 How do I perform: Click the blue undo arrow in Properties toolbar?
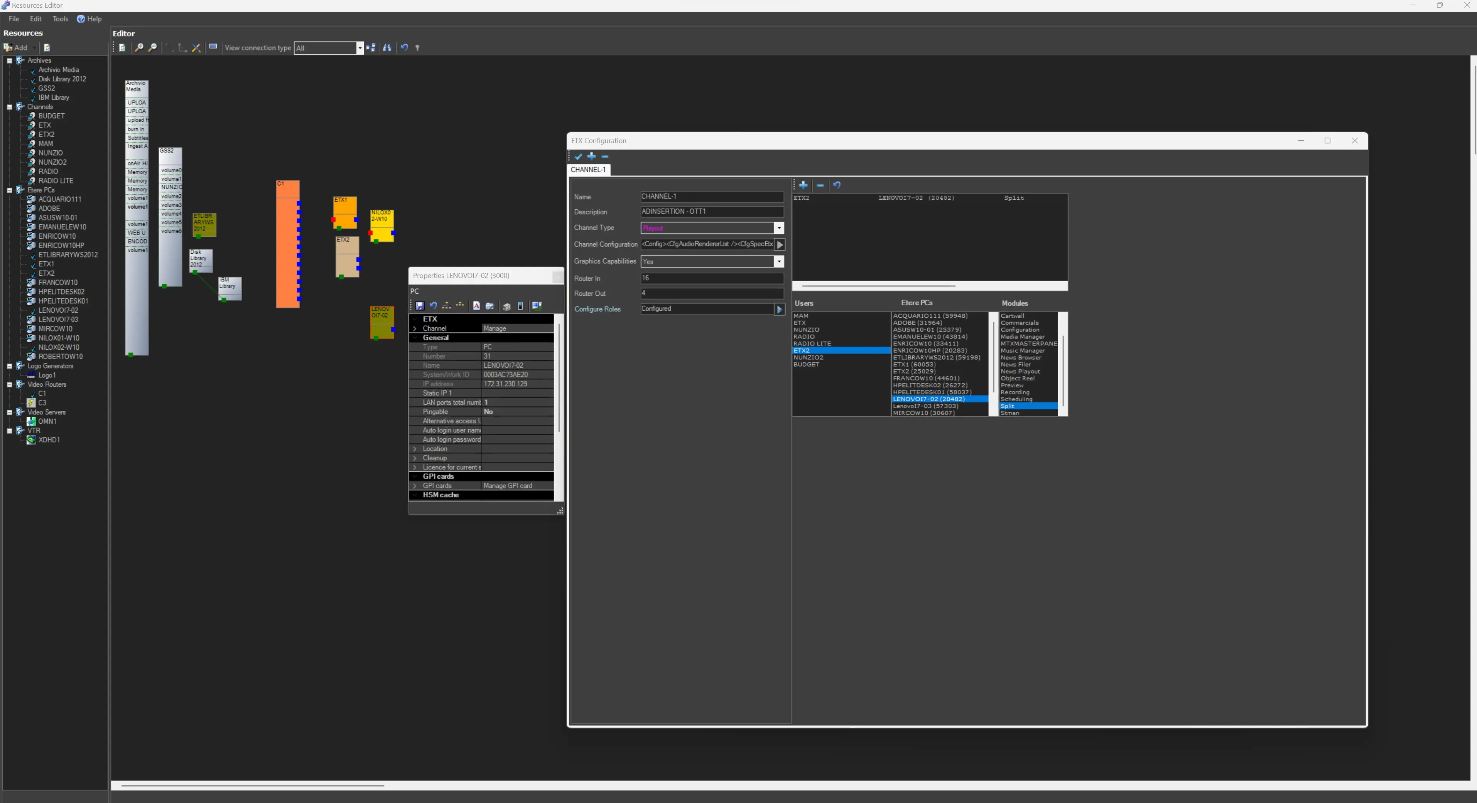434,306
